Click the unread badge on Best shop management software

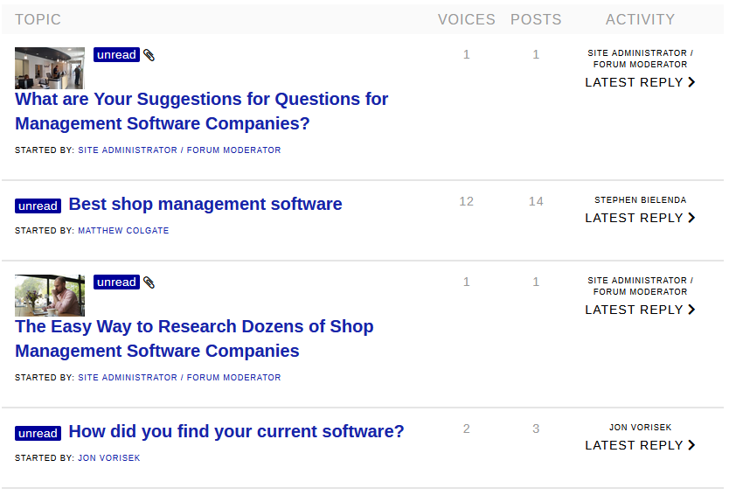pos(38,206)
